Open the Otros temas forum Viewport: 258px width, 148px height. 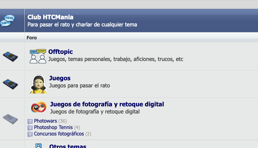(x=68, y=146)
